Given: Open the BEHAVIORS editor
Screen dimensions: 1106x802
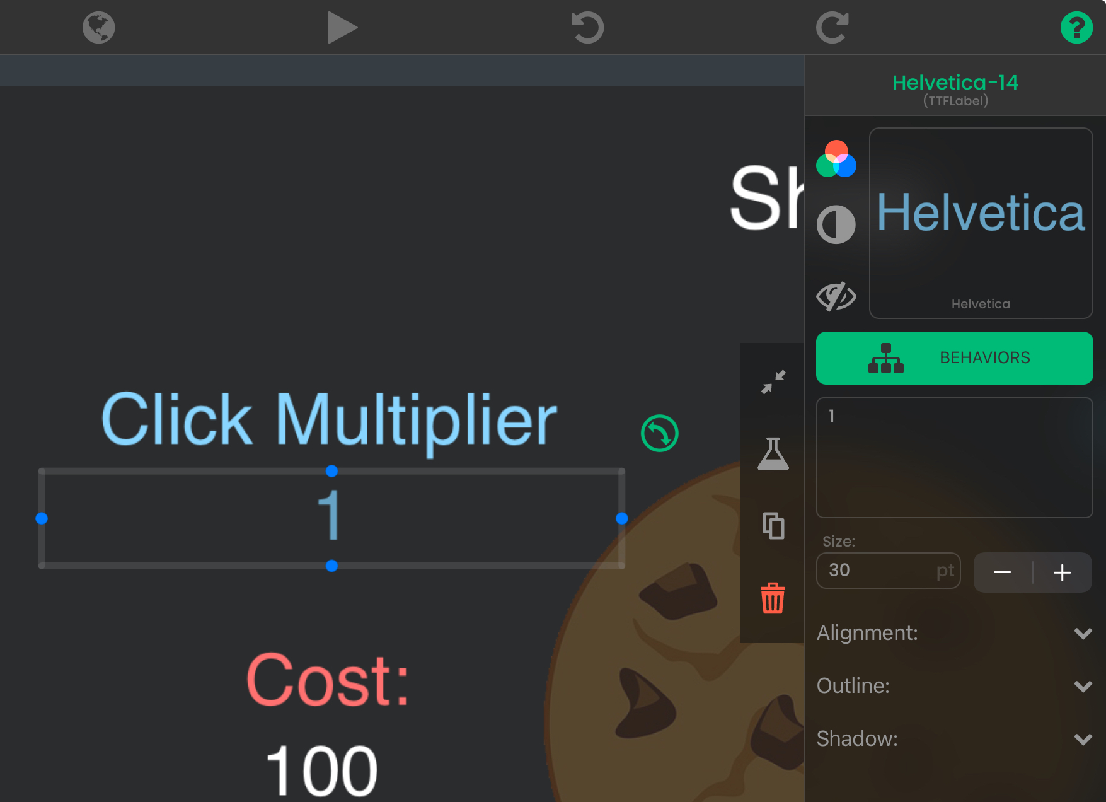Looking at the screenshot, I should coord(954,358).
